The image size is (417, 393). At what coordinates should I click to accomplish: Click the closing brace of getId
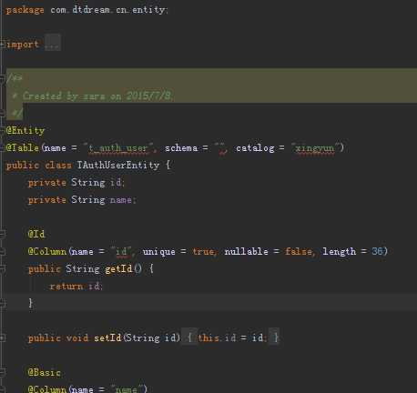(x=30, y=303)
